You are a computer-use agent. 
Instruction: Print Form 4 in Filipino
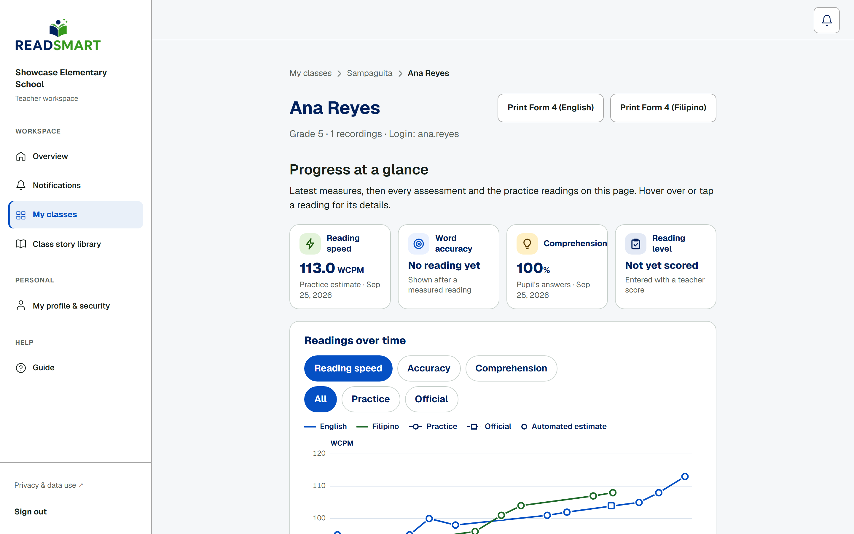[663, 108]
